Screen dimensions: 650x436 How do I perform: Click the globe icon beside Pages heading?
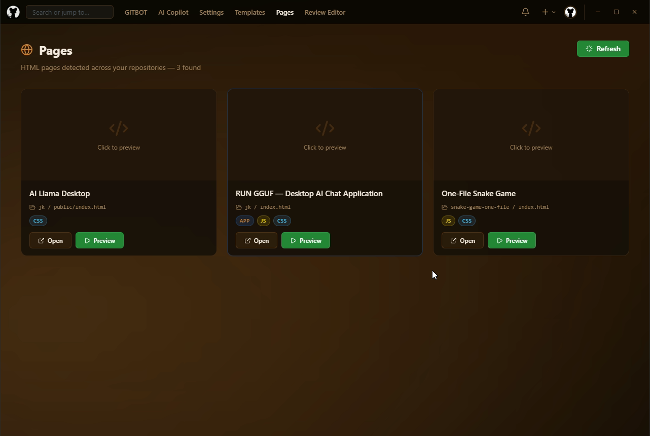click(x=27, y=50)
